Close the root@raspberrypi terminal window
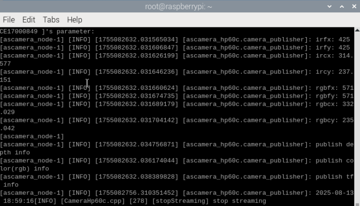 354,6
